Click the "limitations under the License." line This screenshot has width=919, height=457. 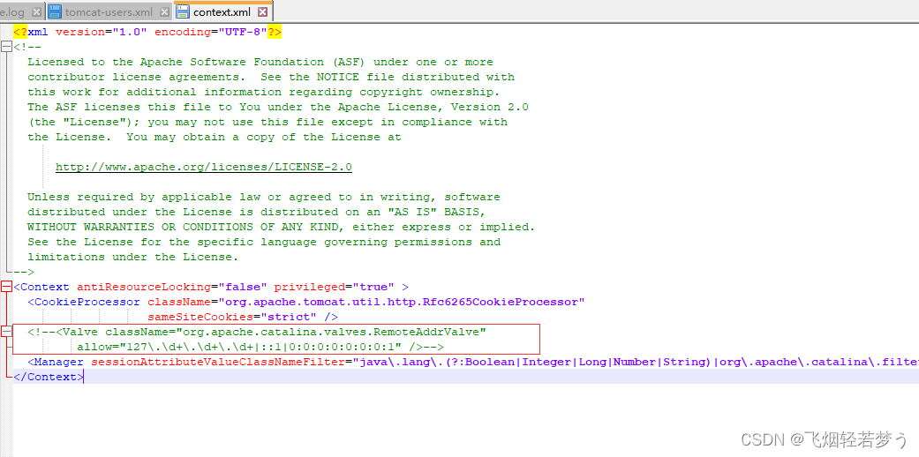133,257
